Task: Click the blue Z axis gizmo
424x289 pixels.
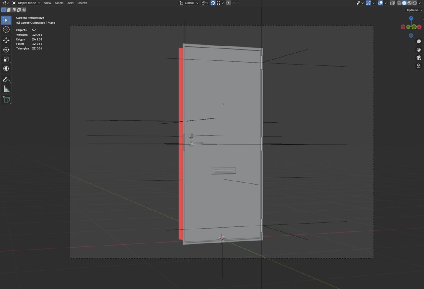Action: coord(411,18)
